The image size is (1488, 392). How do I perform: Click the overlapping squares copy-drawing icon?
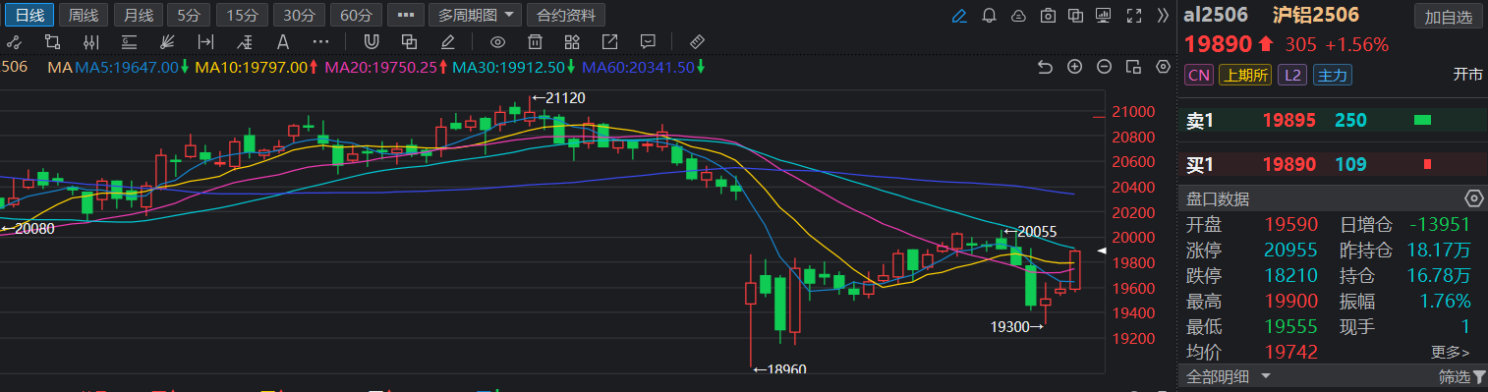point(410,41)
